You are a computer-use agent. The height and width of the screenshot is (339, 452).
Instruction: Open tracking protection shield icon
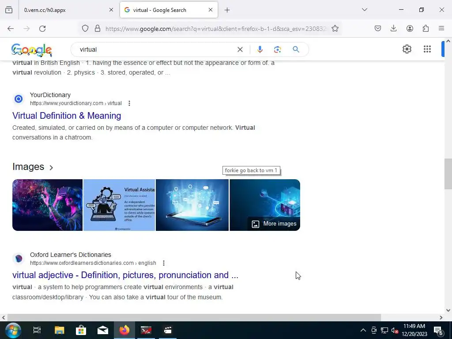click(x=85, y=28)
